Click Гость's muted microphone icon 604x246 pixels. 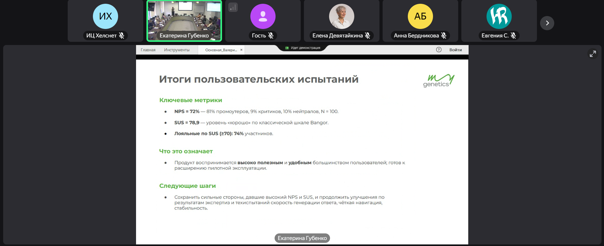(x=271, y=36)
